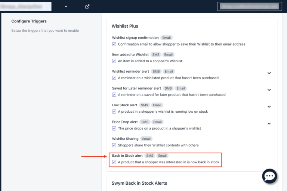This screenshot has width=287, height=191.
Task: Click the 'Back in Stock alert' trigger label
Action: click(x=127, y=156)
